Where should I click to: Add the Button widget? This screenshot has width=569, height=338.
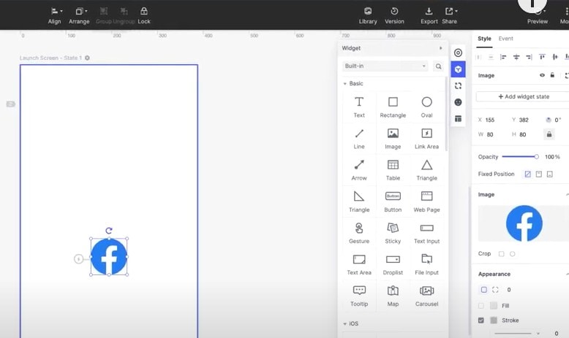point(393,201)
